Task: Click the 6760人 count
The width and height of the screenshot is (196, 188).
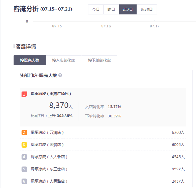Action: [178, 132]
